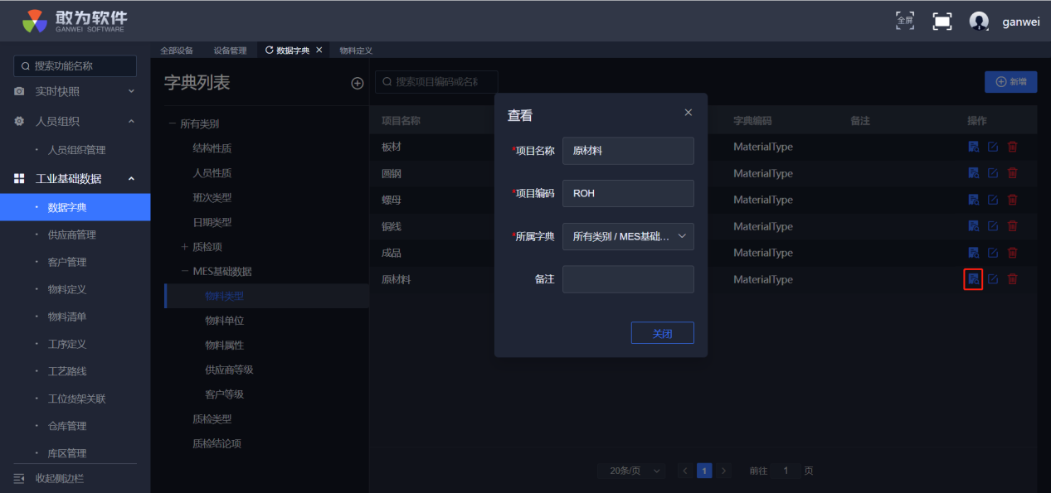The image size is (1051, 493).
Task: Open the 20条/页 page size dropdown
Action: click(x=631, y=471)
